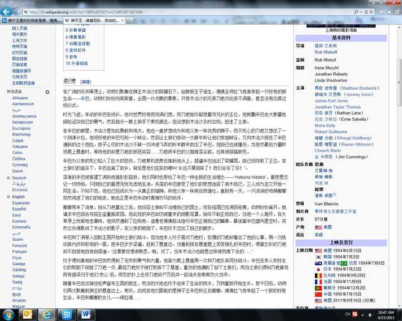Open the English language version link
The height and width of the screenshot is (321, 402).
18,197
